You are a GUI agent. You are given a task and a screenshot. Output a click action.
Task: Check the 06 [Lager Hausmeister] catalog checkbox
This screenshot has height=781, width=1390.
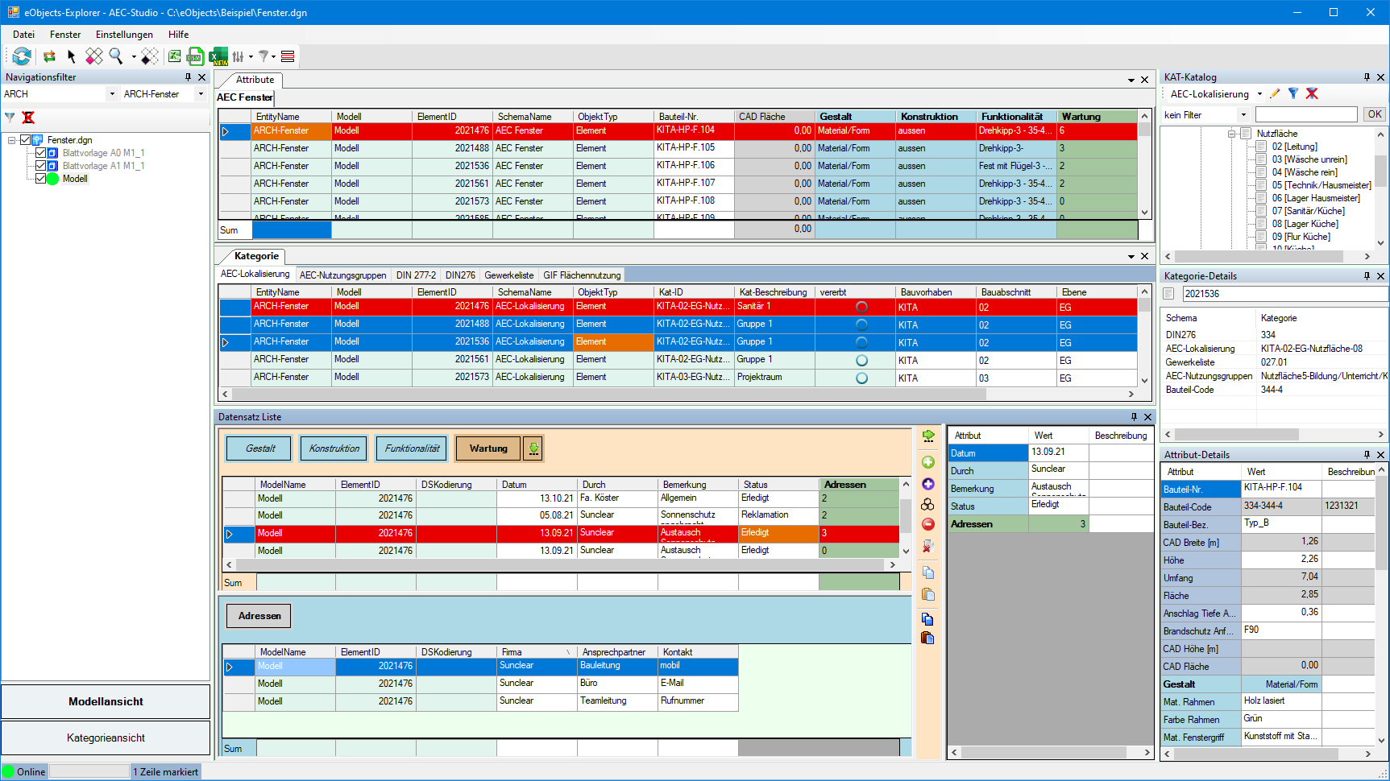[x=1262, y=198]
